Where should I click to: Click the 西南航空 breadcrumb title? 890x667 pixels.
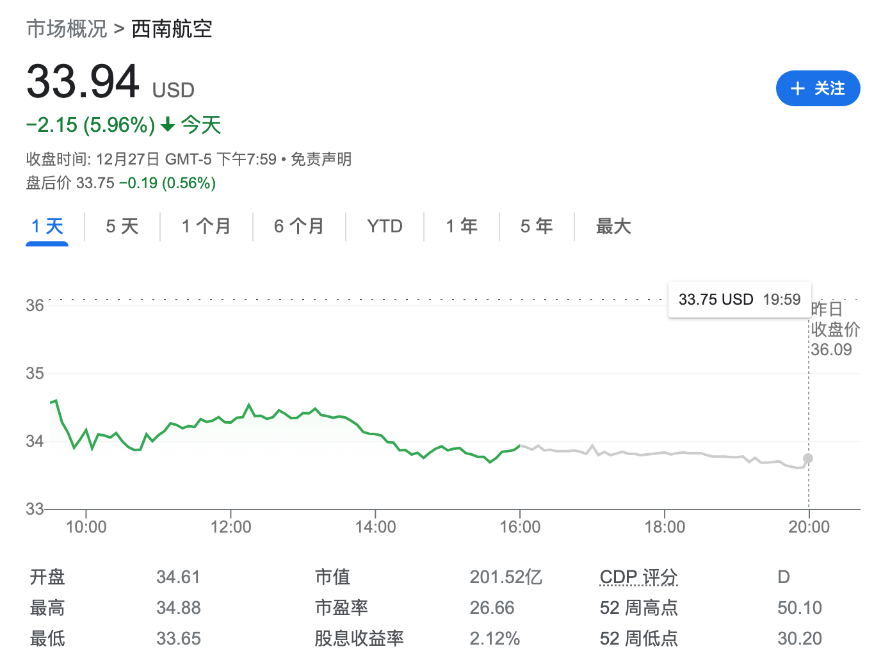172,29
